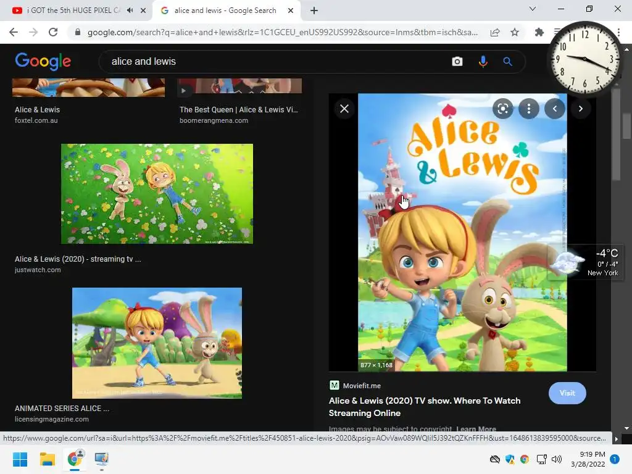632x474 pixels.
Task: Open the licensingmagazine.com ANIMATED SERIES result
Action: (x=62, y=414)
